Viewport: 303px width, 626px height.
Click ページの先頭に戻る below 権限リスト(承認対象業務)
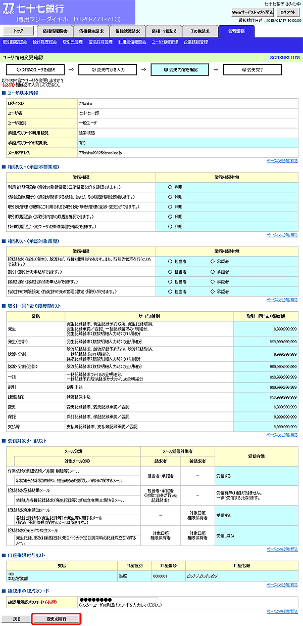(x=282, y=300)
